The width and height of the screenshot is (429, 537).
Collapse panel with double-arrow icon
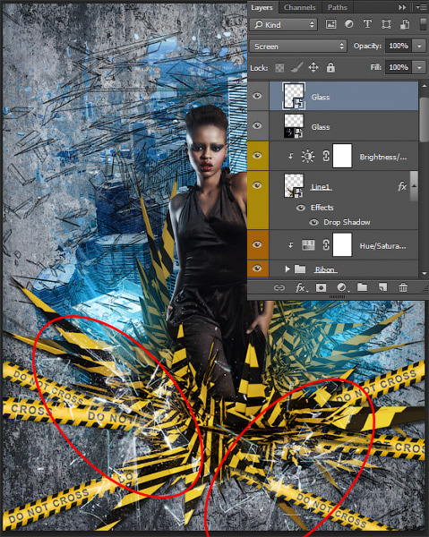click(402, 7)
